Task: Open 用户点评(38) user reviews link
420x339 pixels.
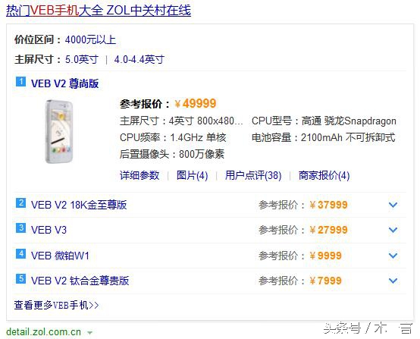Action: [x=253, y=175]
